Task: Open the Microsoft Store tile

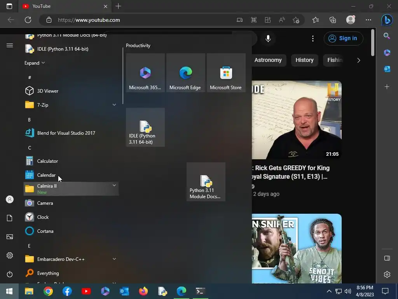Action: pyautogui.click(x=226, y=73)
